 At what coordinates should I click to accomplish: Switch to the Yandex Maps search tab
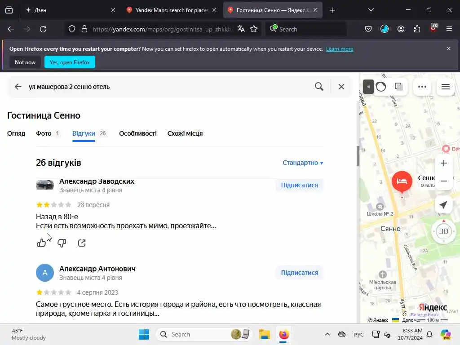tap(171, 10)
